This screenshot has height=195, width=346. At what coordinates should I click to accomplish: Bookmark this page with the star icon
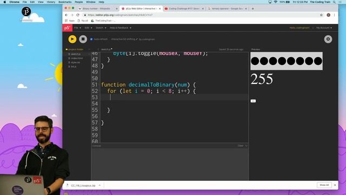point(321,15)
